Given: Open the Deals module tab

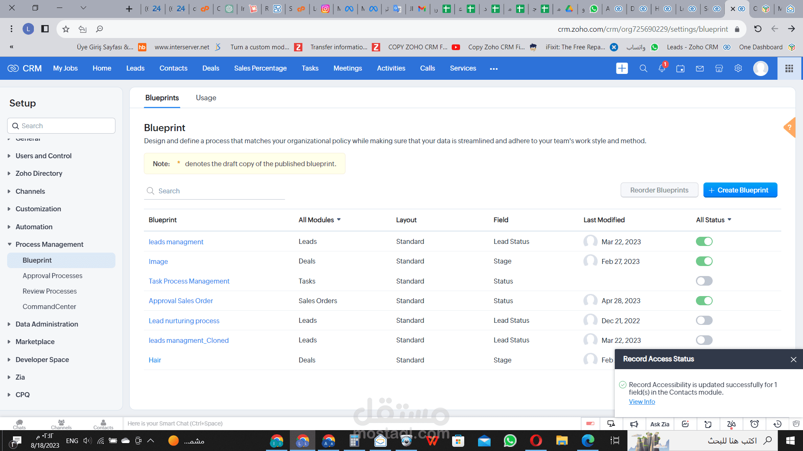Looking at the screenshot, I should pyautogui.click(x=210, y=68).
